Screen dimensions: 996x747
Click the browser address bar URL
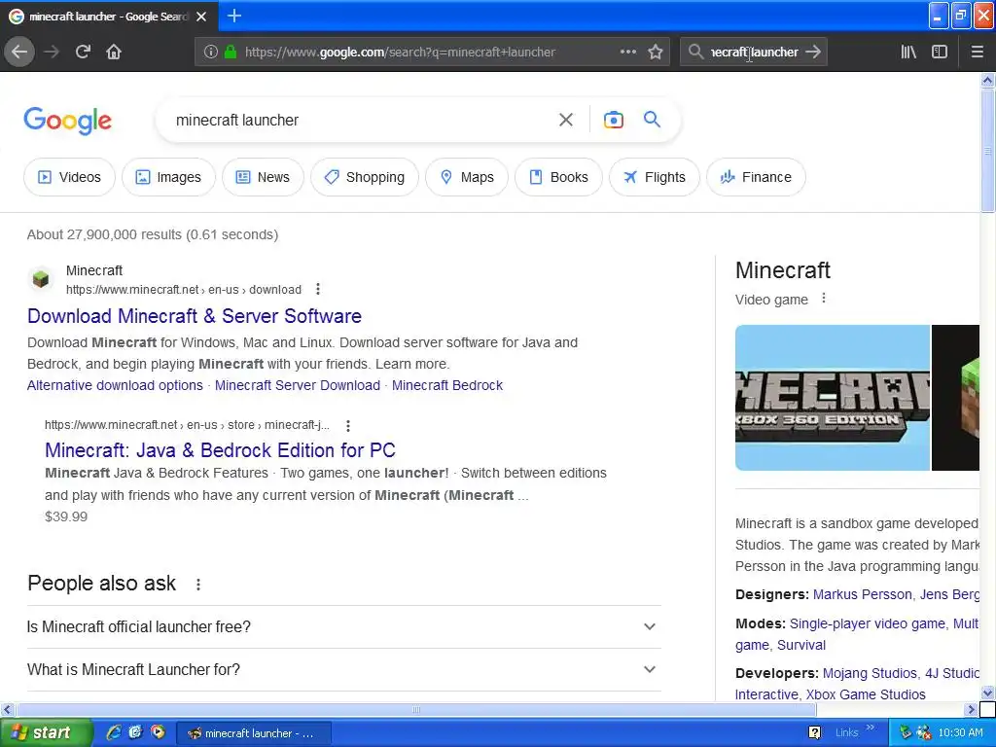click(x=400, y=53)
